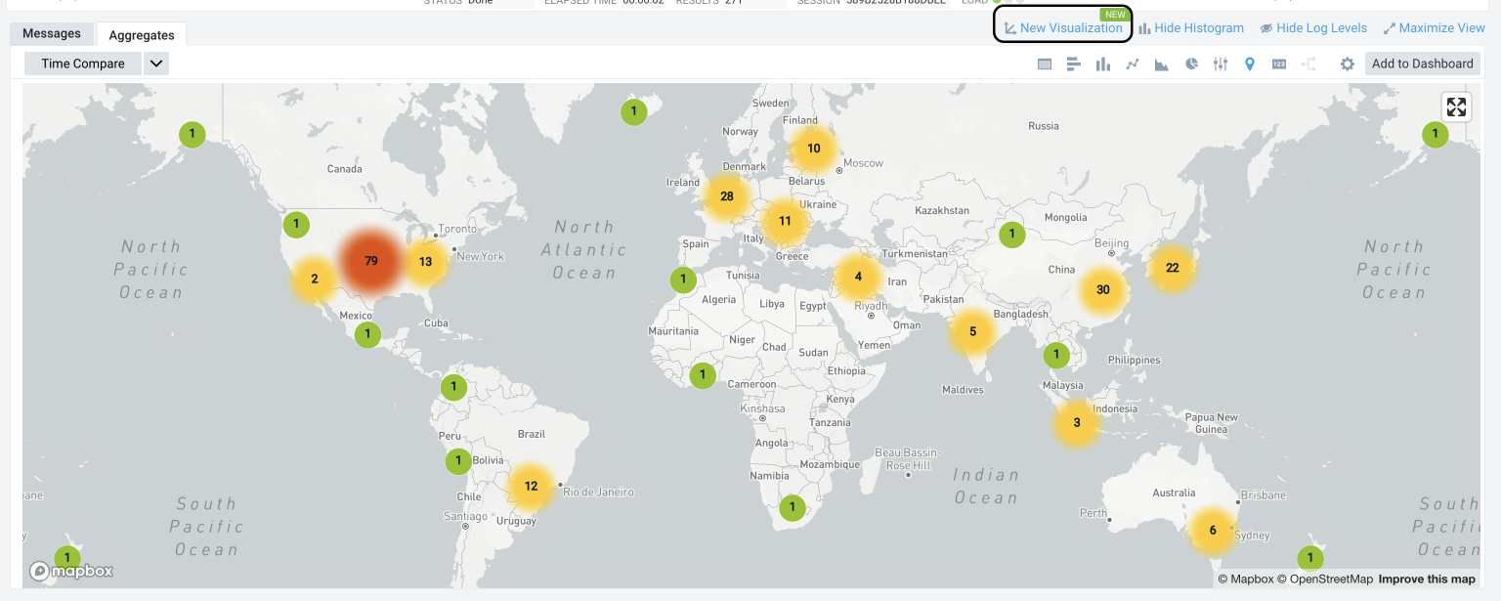Click the red 79 cluster marker
This screenshot has height=601, width=1501.
point(371,261)
